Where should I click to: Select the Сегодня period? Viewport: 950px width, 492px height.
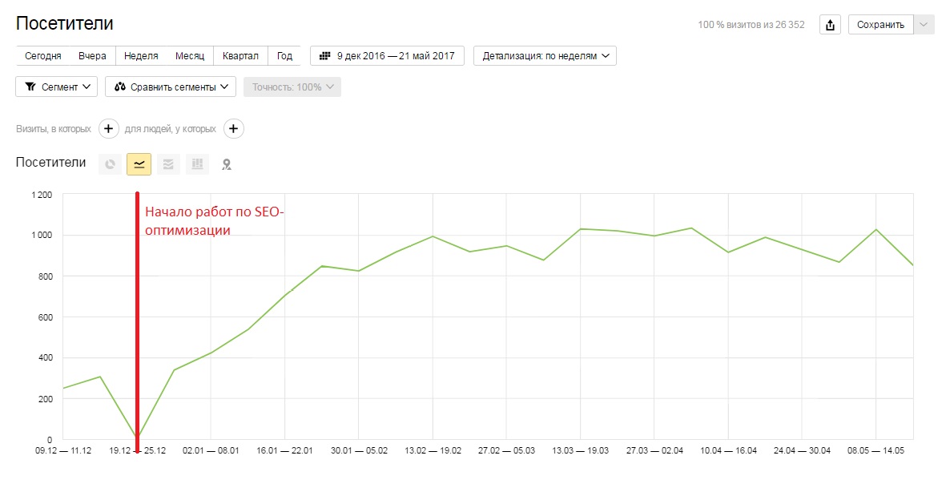click(x=43, y=56)
